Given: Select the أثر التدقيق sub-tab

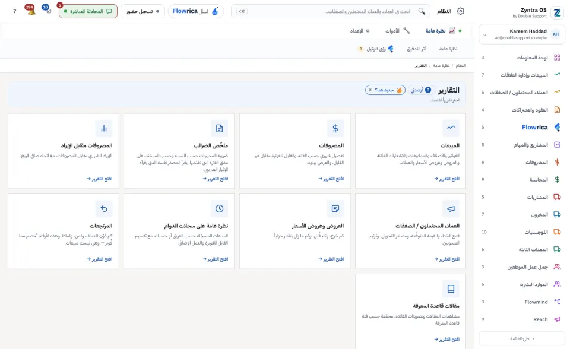Looking at the screenshot, I should [x=416, y=49].
